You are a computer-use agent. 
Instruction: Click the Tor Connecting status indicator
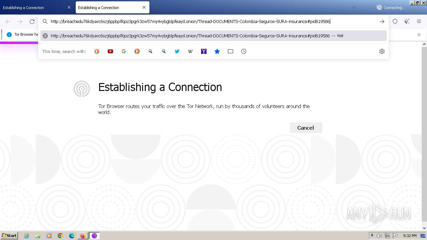point(390,7)
